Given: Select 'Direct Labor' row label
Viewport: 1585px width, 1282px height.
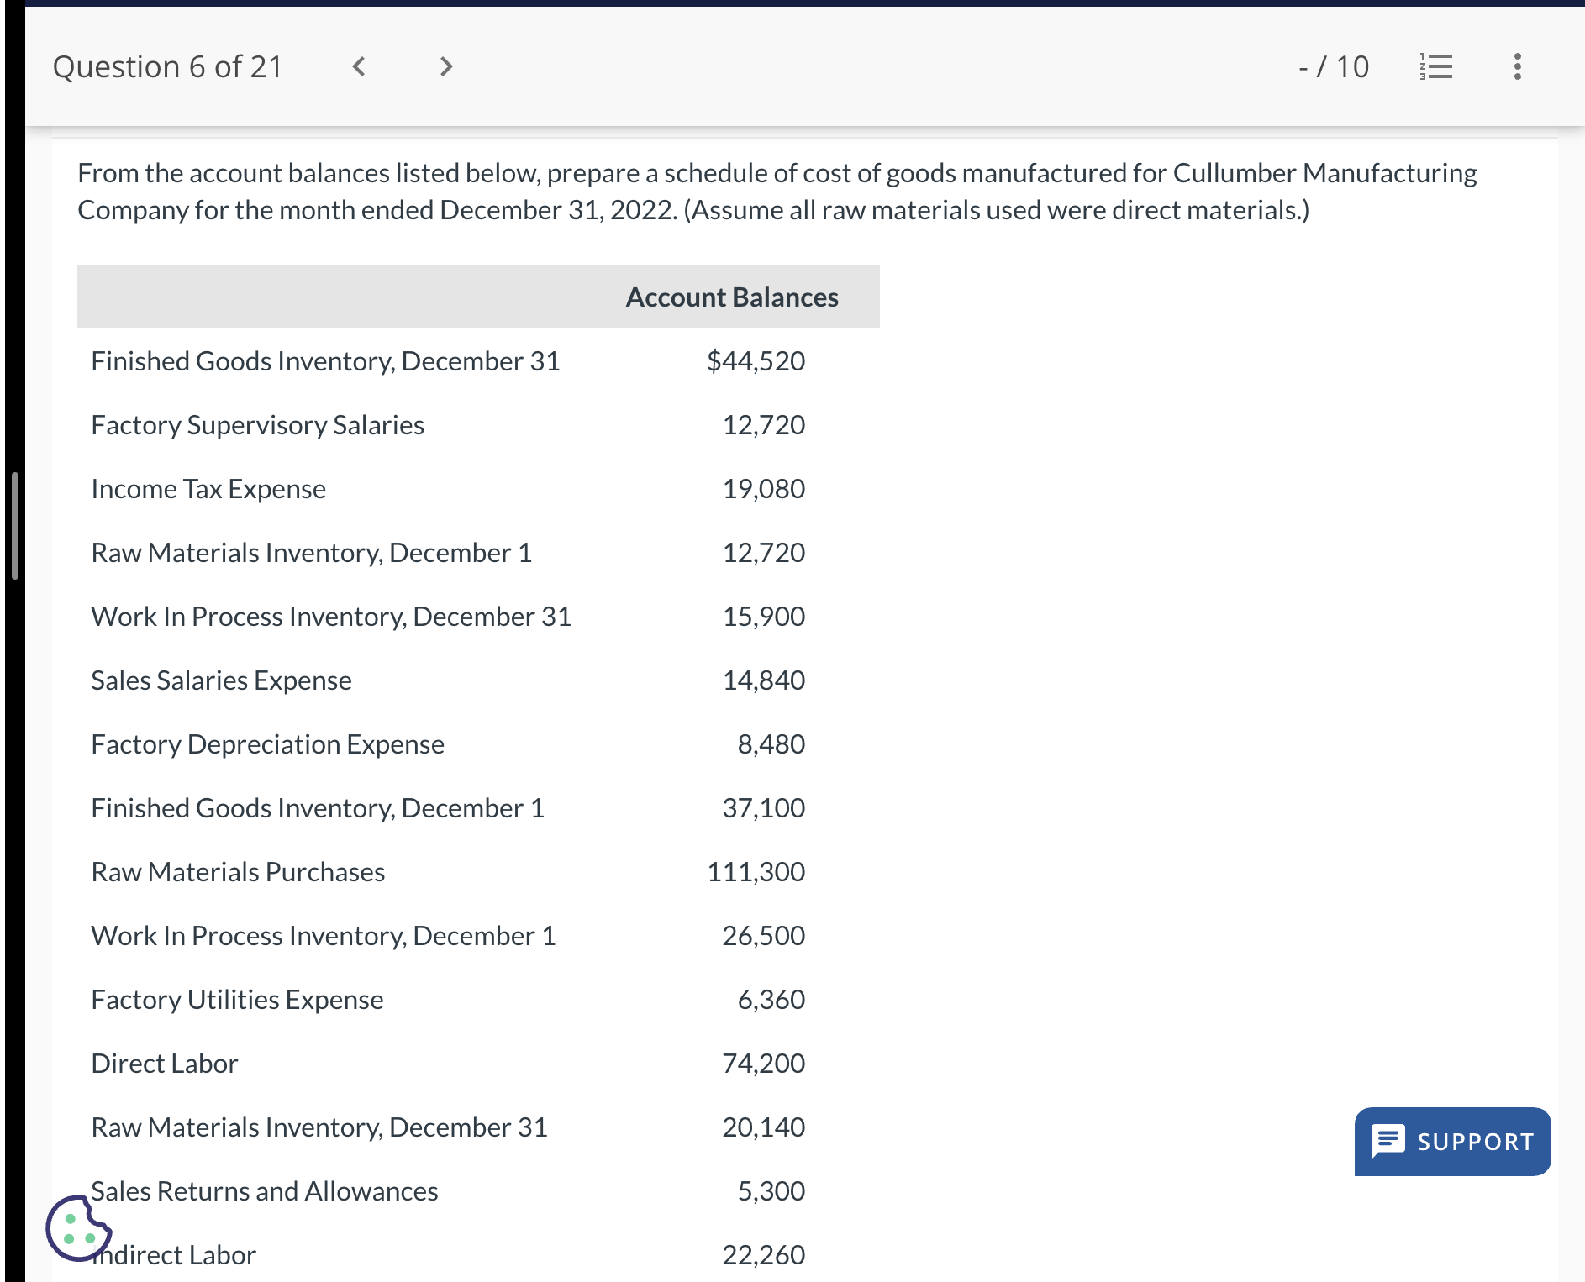Looking at the screenshot, I should click(165, 1064).
